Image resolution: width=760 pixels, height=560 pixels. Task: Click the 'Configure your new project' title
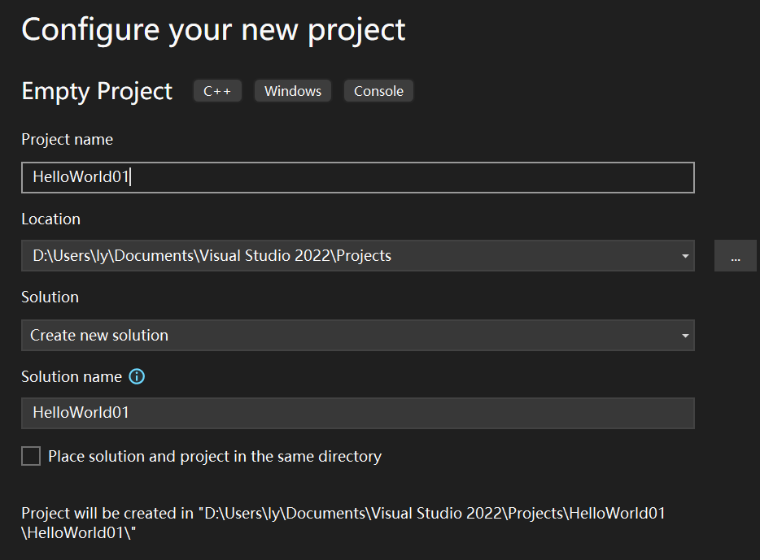pyautogui.click(x=213, y=29)
